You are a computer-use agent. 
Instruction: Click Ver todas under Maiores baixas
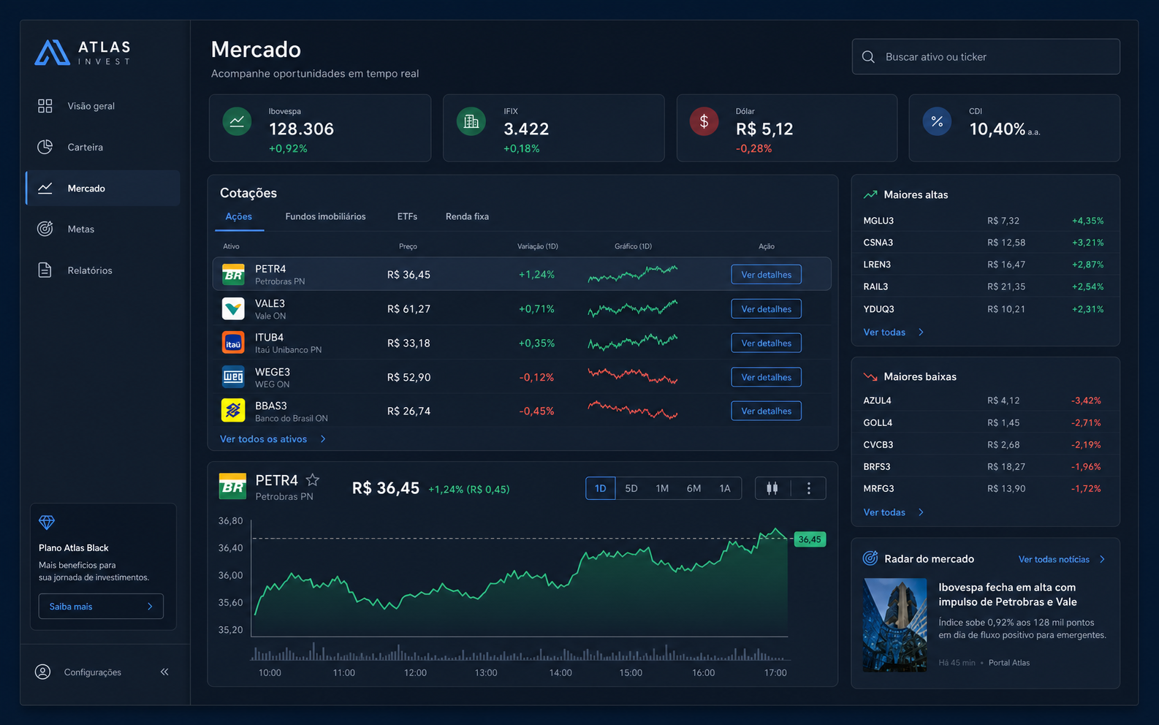coord(893,512)
